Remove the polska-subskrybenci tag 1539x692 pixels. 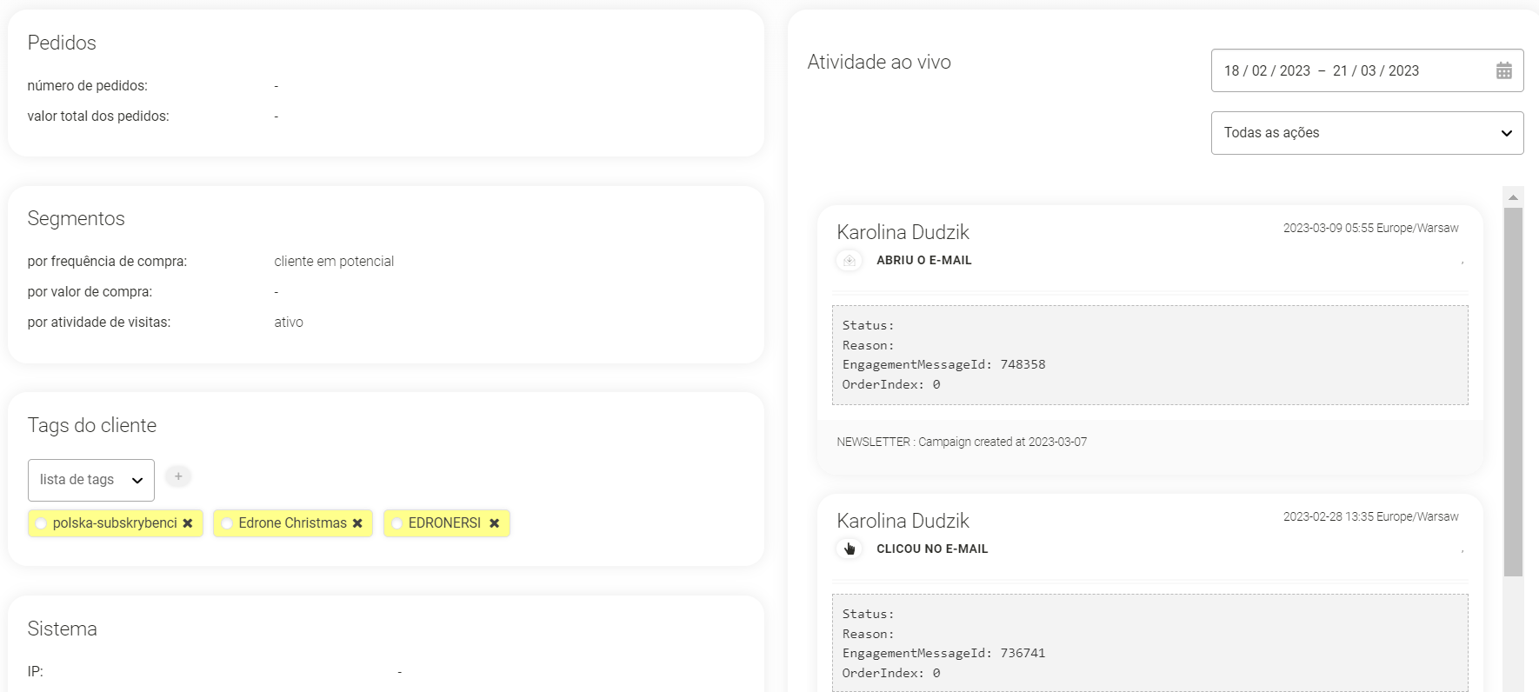click(x=188, y=523)
